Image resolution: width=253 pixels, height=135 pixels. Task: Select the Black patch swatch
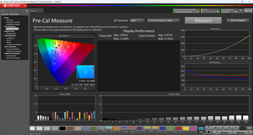pyautogui.click(x=62, y=130)
